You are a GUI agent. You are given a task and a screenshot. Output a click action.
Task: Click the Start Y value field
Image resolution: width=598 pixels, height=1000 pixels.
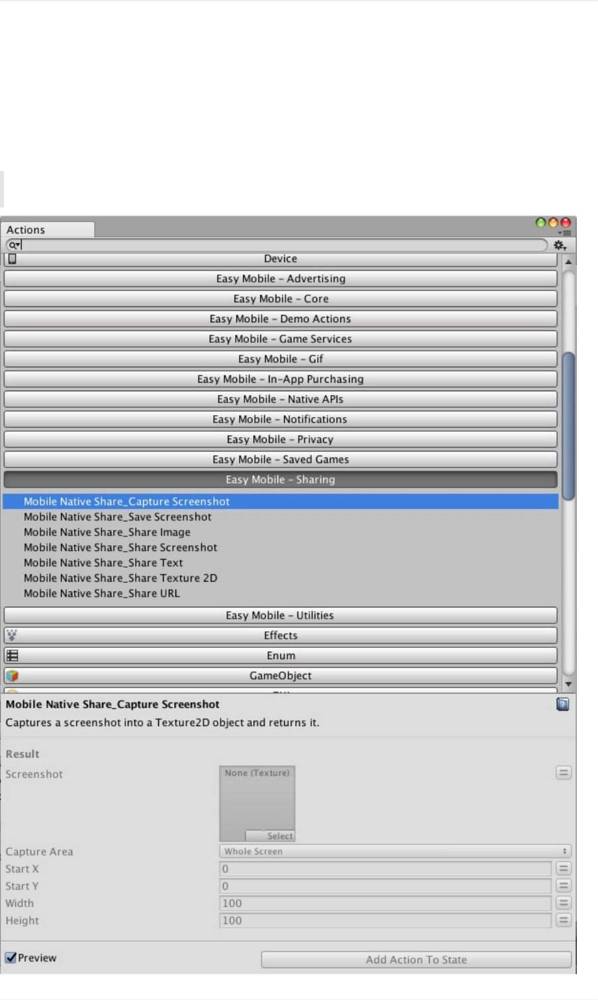click(385, 886)
